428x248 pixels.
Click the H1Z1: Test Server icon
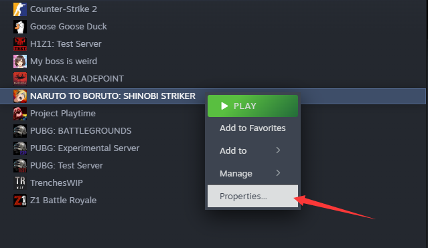coord(20,44)
